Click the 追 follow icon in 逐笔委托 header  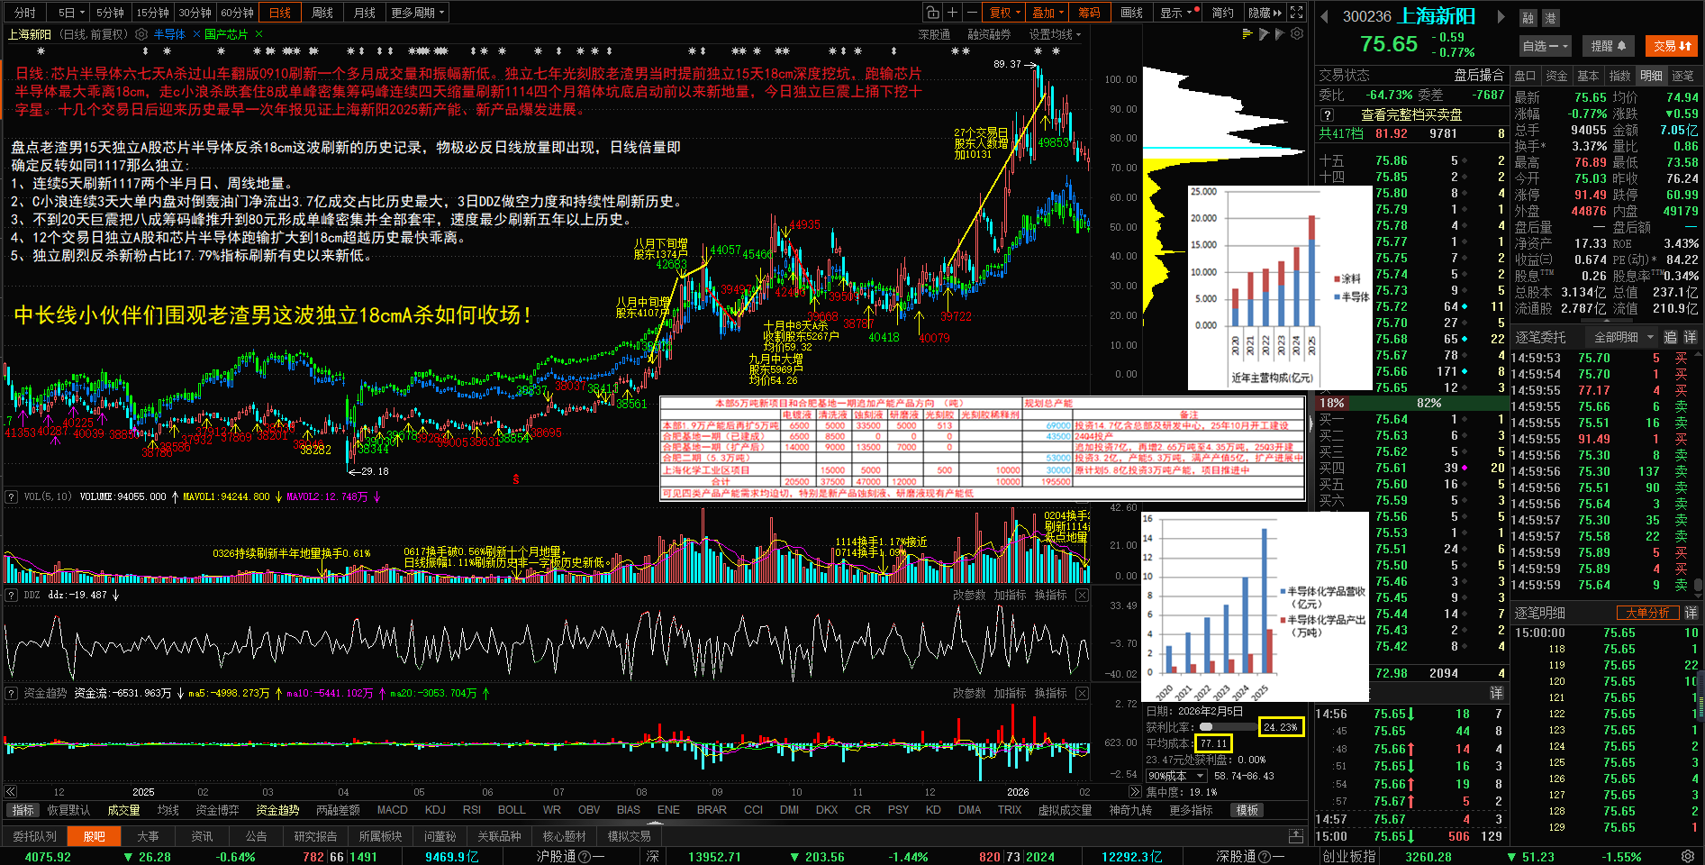tap(1670, 337)
